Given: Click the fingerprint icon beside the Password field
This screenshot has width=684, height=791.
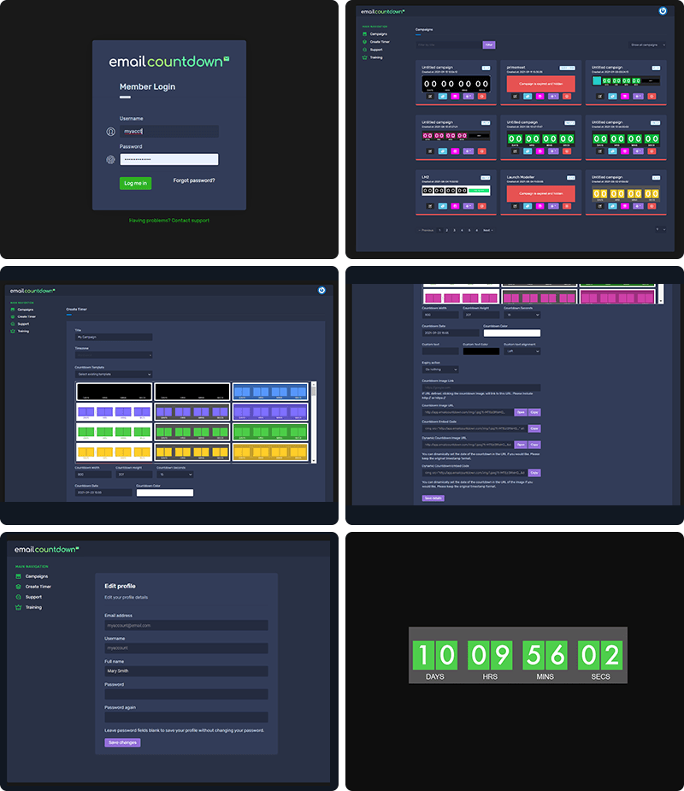Looking at the screenshot, I should tap(110, 160).
